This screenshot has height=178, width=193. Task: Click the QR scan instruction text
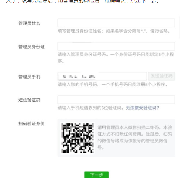(135, 137)
